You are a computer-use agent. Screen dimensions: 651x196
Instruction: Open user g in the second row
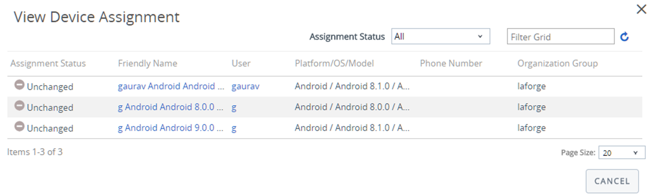(x=234, y=107)
